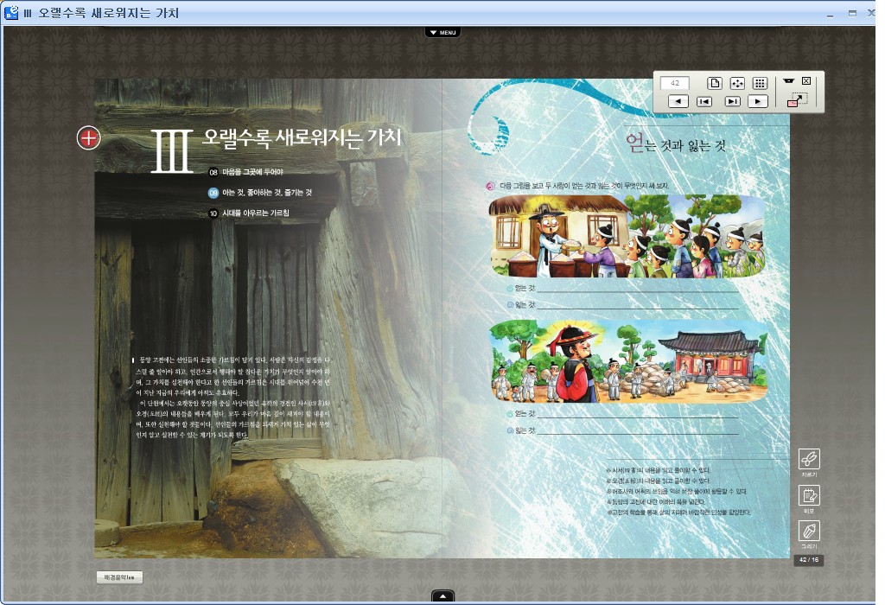Expand the bottom up-arrow panel
Screen dimensions: 885x605
(x=442, y=596)
